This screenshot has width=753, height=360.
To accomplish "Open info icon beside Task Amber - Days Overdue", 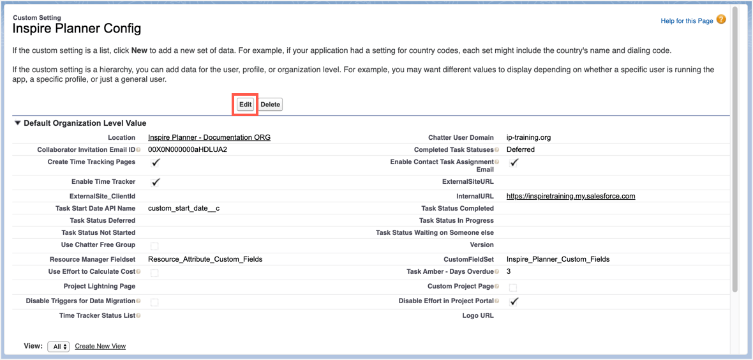I will point(496,272).
